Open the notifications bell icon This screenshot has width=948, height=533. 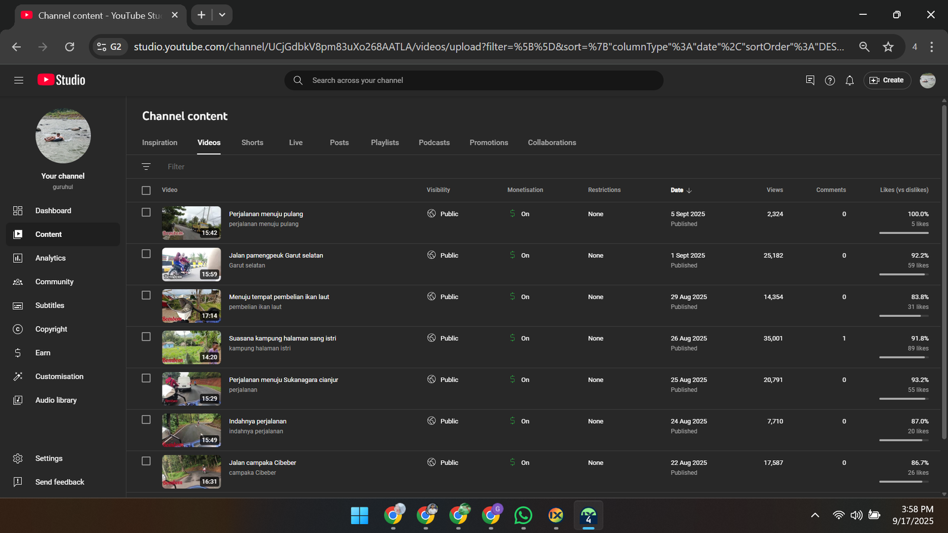850,81
